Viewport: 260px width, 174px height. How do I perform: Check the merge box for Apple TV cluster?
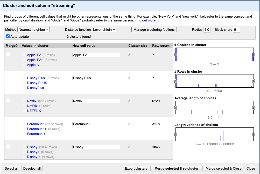(9, 54)
